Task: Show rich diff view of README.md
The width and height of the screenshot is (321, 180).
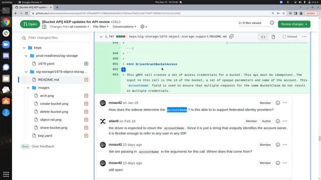Action: tap(273, 36)
